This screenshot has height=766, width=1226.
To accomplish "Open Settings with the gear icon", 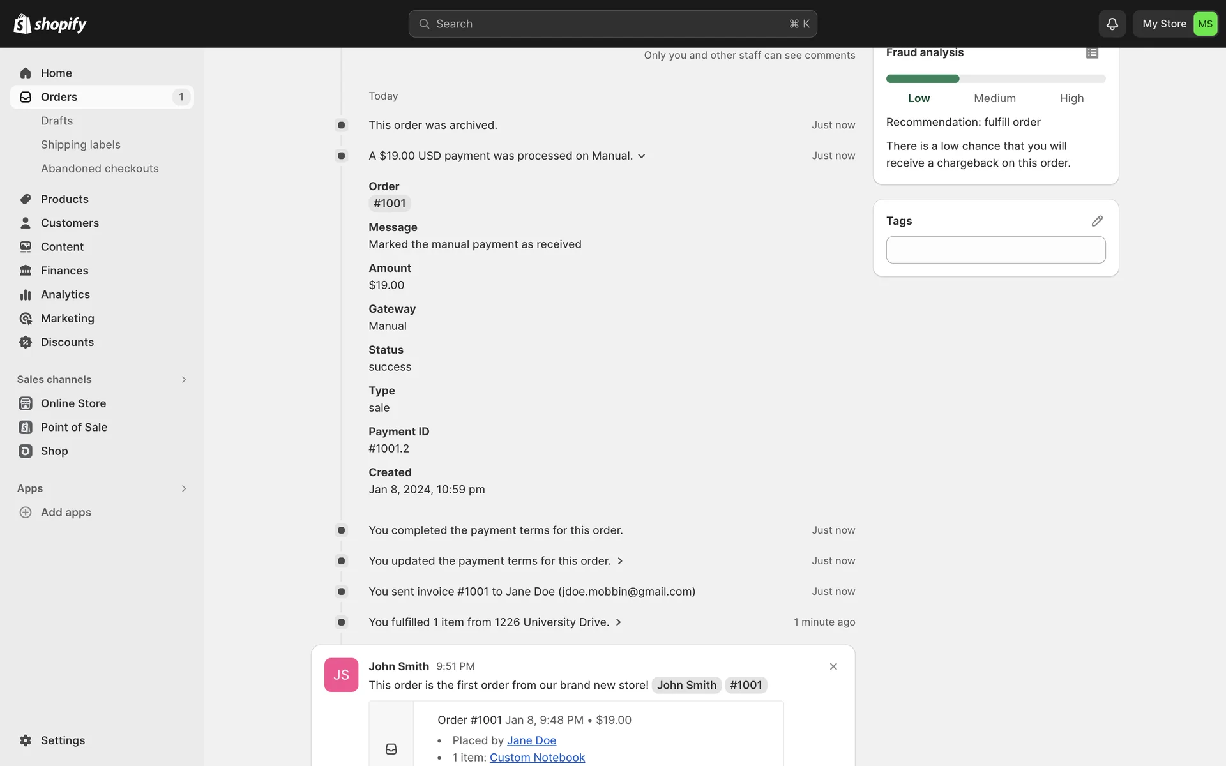I will (x=26, y=740).
